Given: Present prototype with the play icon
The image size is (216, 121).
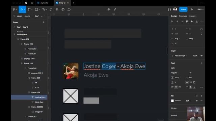Looking at the screenshot, I should pyautogui.click(x=192, y=9).
